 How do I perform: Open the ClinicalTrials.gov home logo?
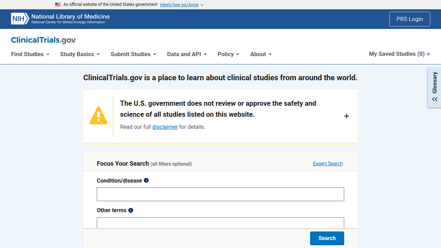pos(43,40)
